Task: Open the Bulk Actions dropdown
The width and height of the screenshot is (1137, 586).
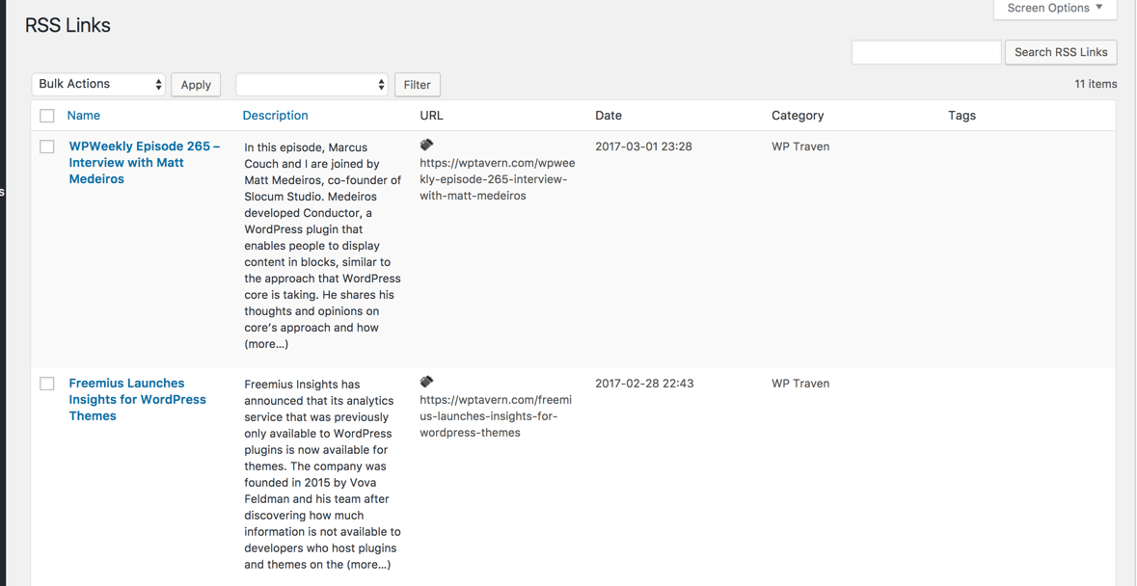Action: [99, 85]
